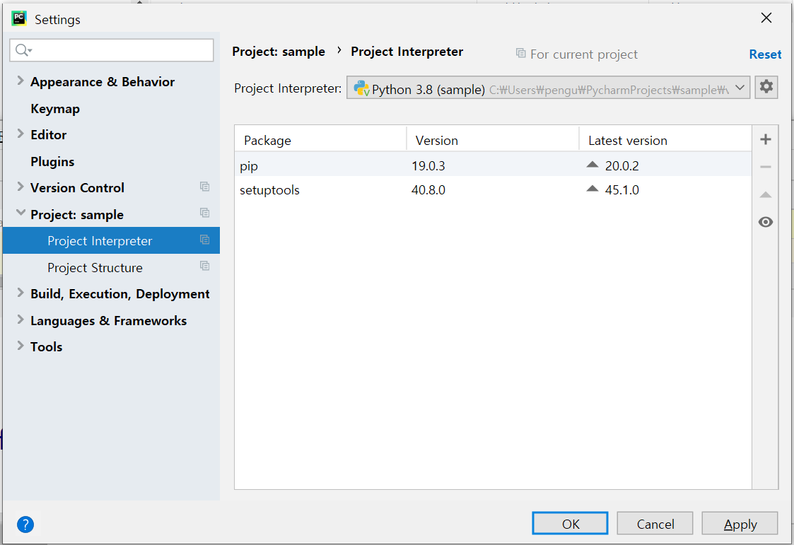
Task: Click latest version 45.1.0 cell
Action: [x=621, y=190]
